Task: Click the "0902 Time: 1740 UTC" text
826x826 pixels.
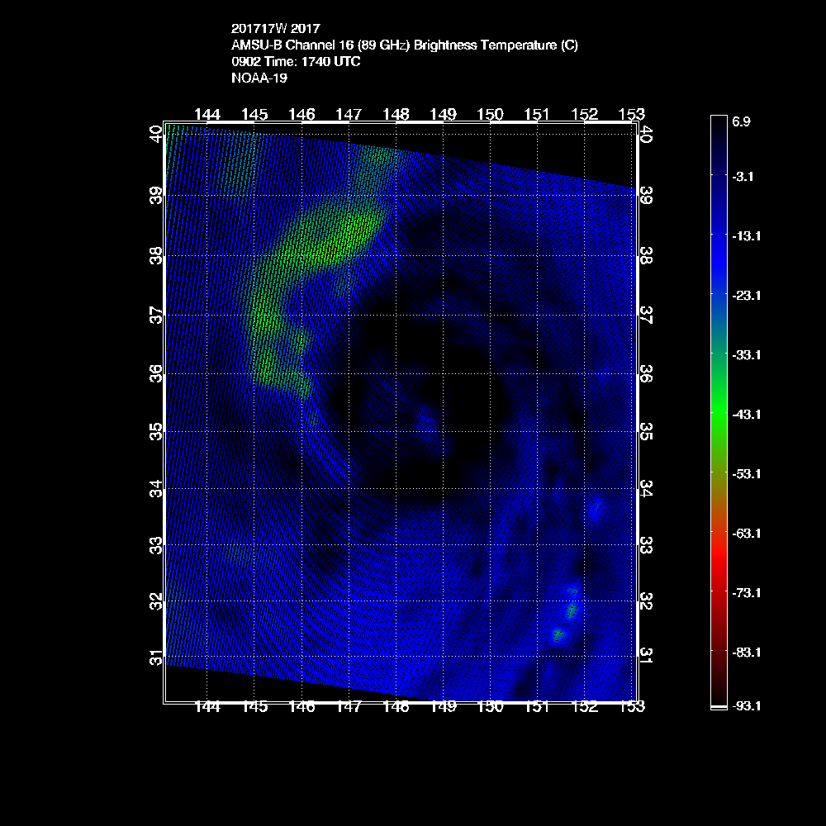Action: (296, 62)
